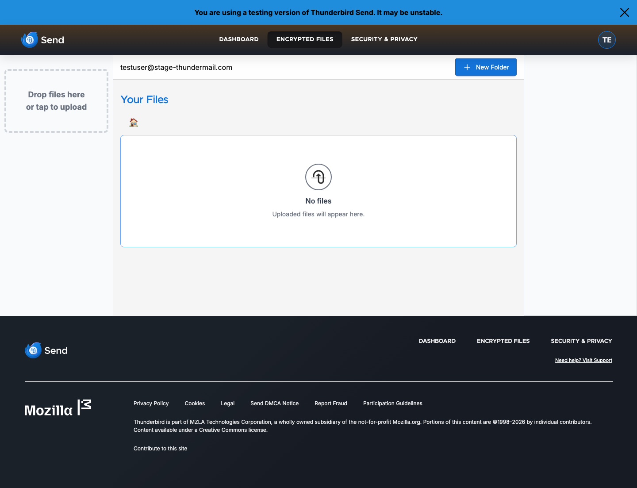Click the Drop files here upload zone
This screenshot has width=637, height=488.
click(x=56, y=101)
